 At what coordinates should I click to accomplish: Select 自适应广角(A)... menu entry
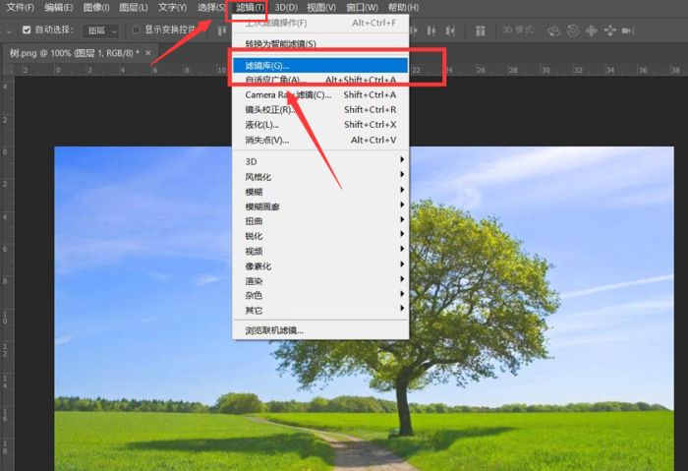[320, 80]
